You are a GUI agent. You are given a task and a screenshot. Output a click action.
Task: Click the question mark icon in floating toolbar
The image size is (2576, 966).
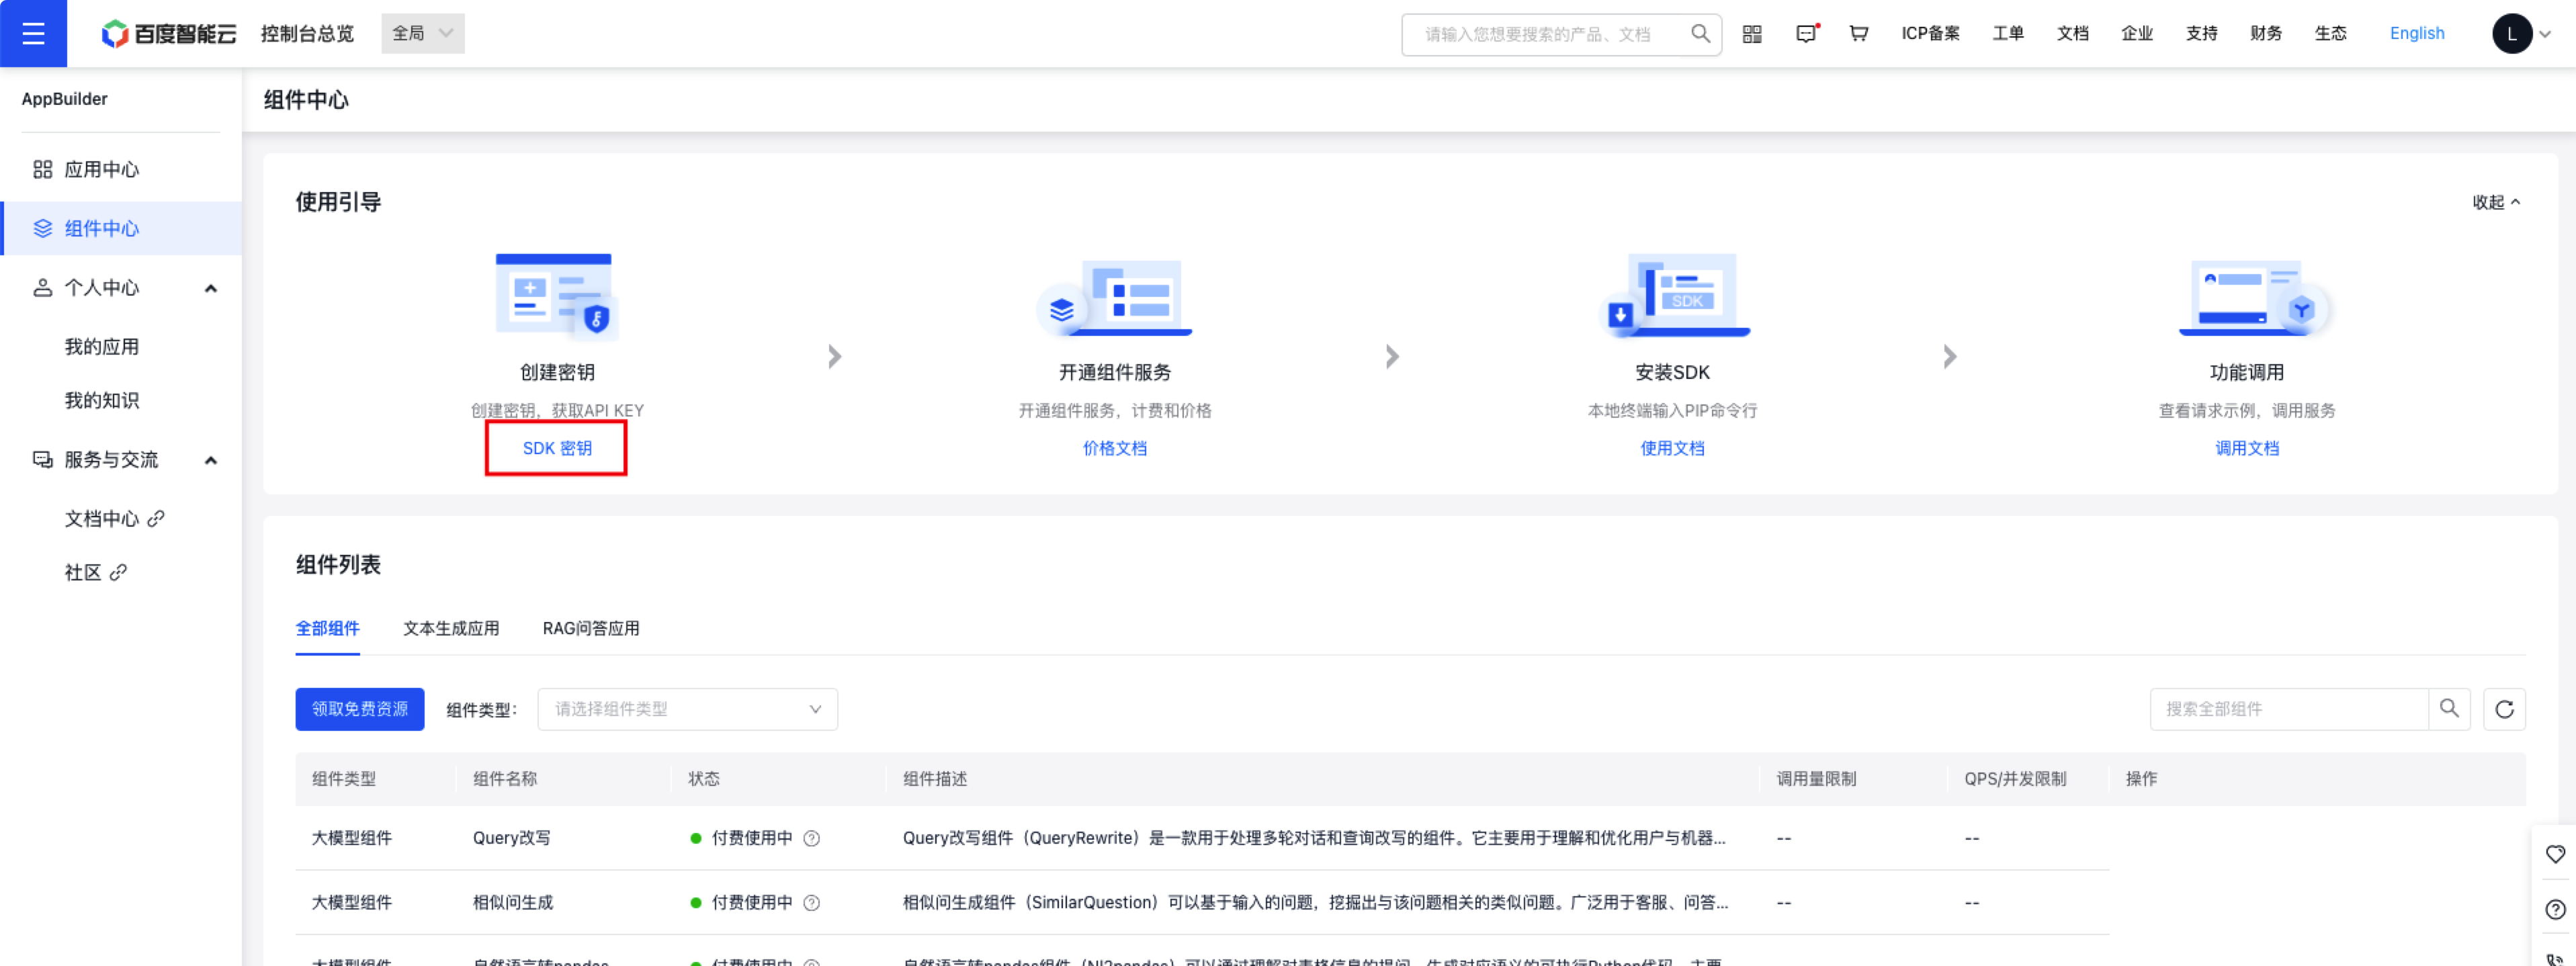pos(2555,909)
